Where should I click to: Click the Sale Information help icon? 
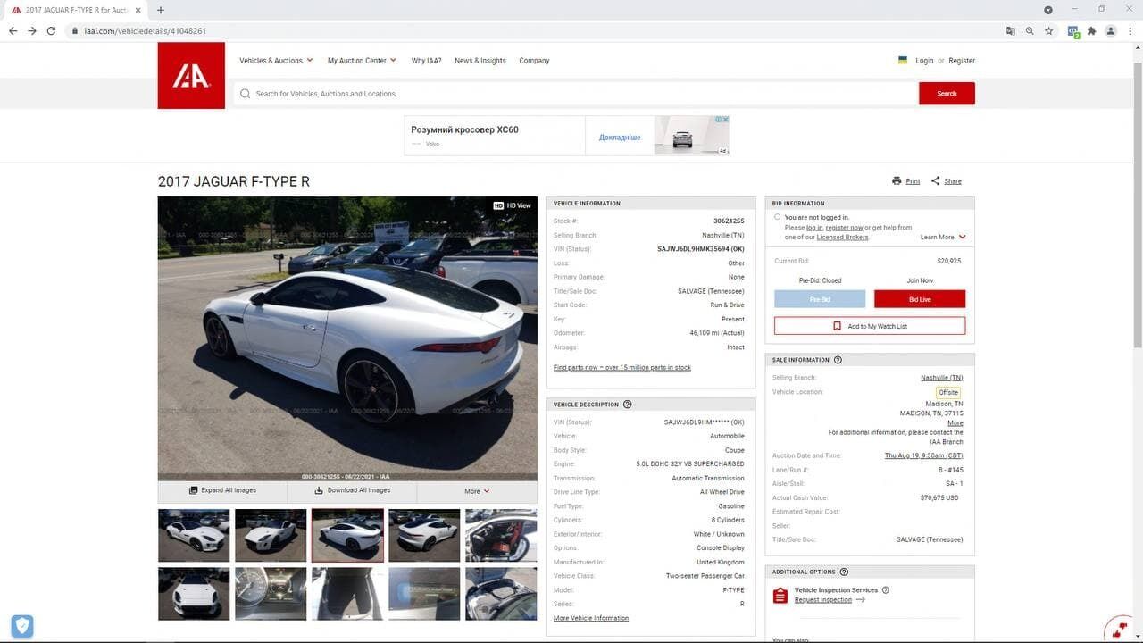coord(838,360)
